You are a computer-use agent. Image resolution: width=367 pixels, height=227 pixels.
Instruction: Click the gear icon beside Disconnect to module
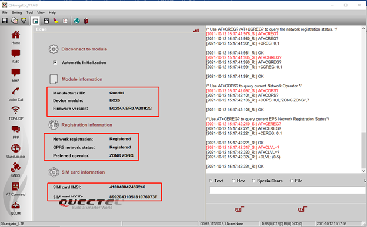click(54, 49)
